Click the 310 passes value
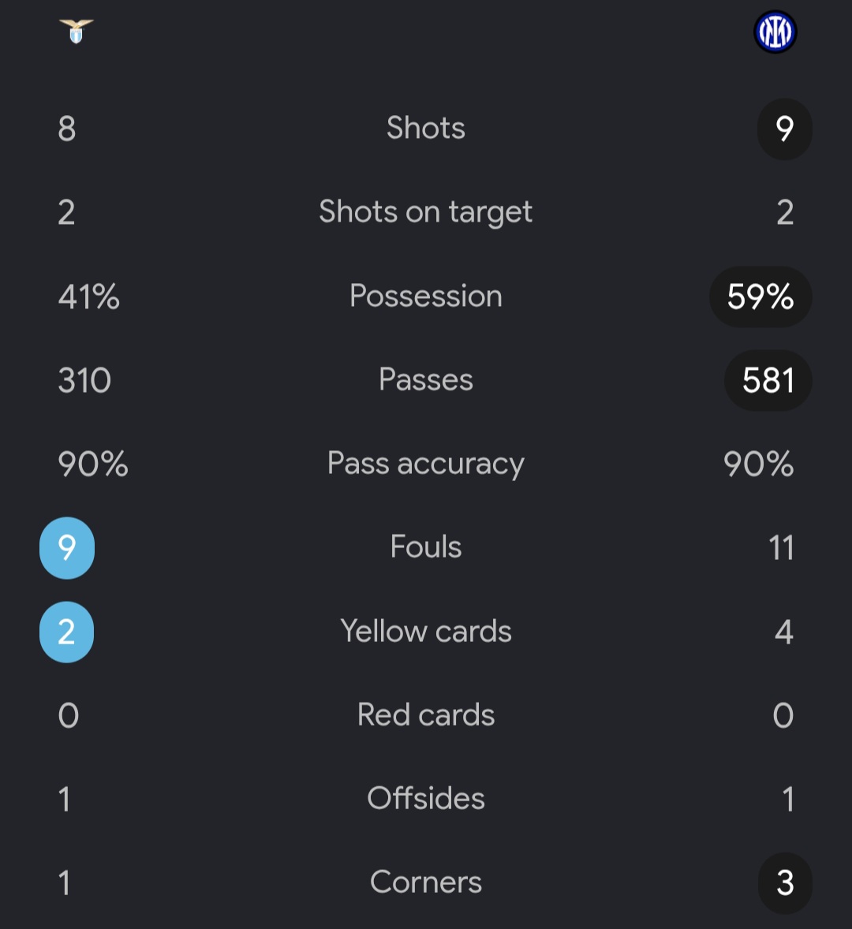This screenshot has height=929, width=852. point(84,380)
